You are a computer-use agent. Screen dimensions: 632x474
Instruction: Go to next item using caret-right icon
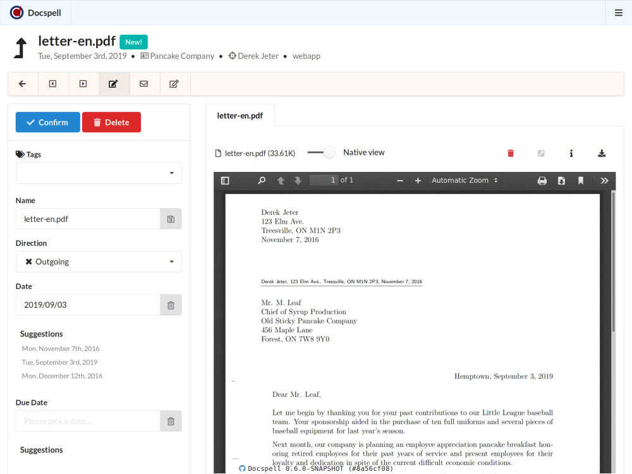(83, 84)
